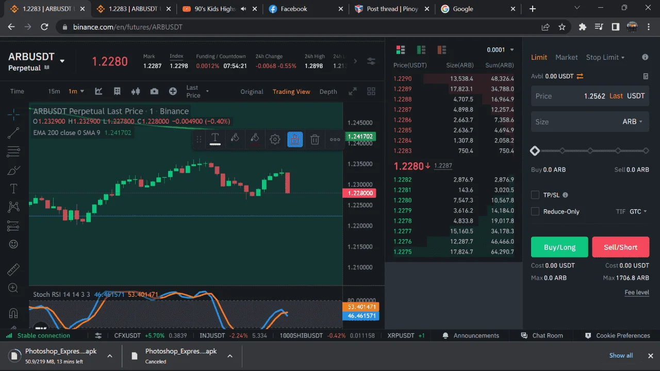Open the ARBUSDT symbol selector arrow
Screen dimensions: 660x371
pos(62,61)
